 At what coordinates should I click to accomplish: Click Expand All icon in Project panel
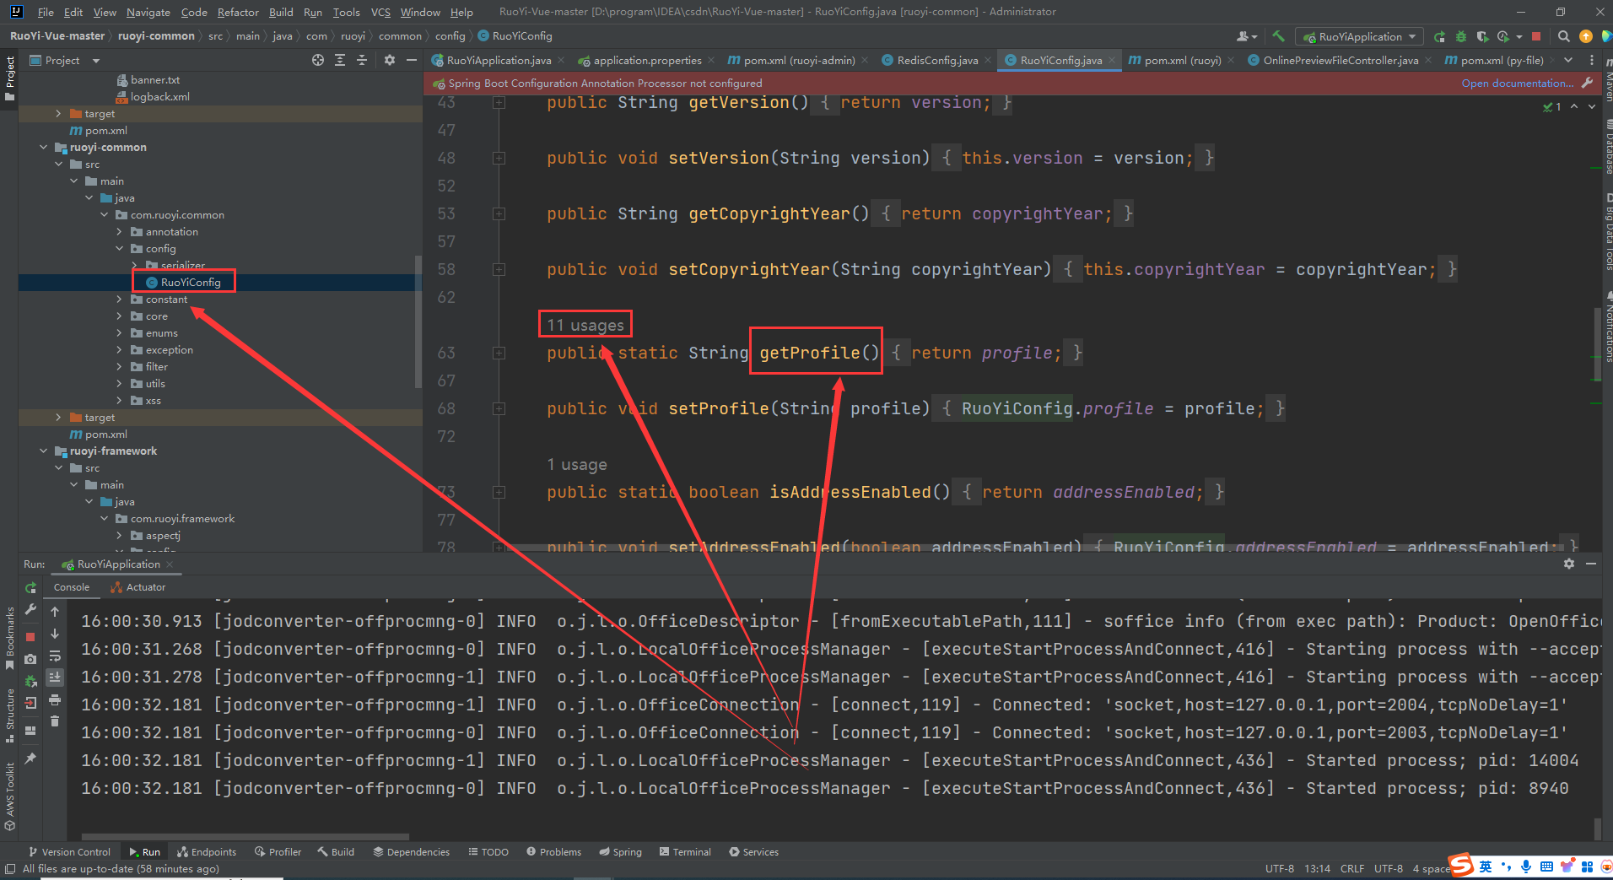tap(340, 60)
